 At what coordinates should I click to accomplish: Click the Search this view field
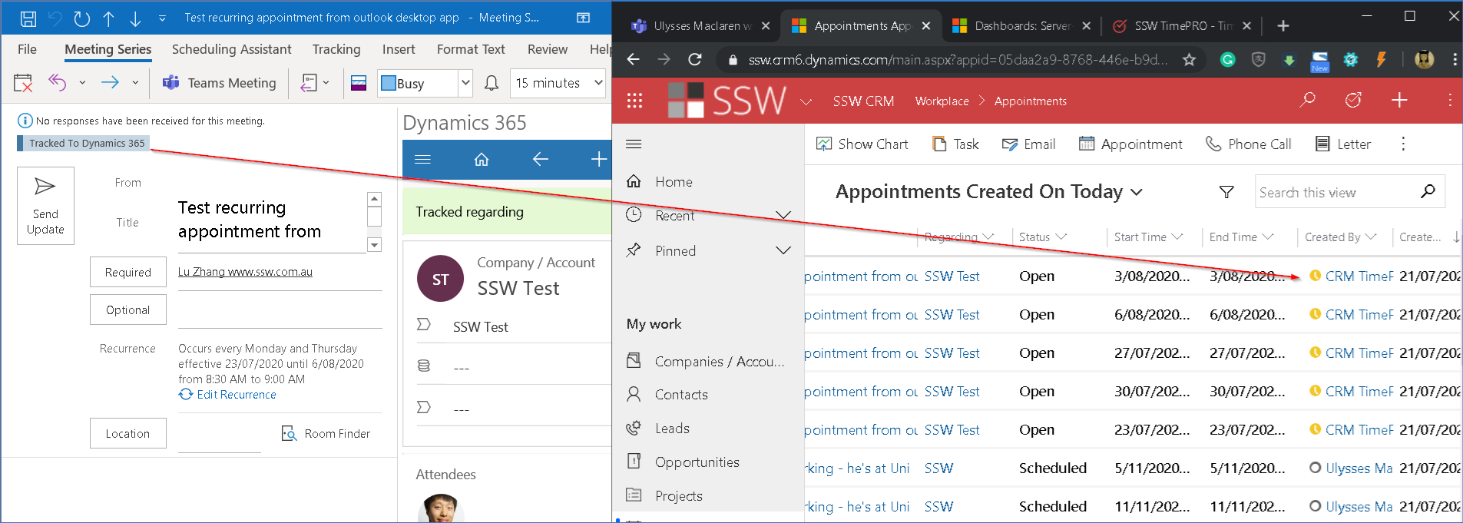pos(1336,193)
